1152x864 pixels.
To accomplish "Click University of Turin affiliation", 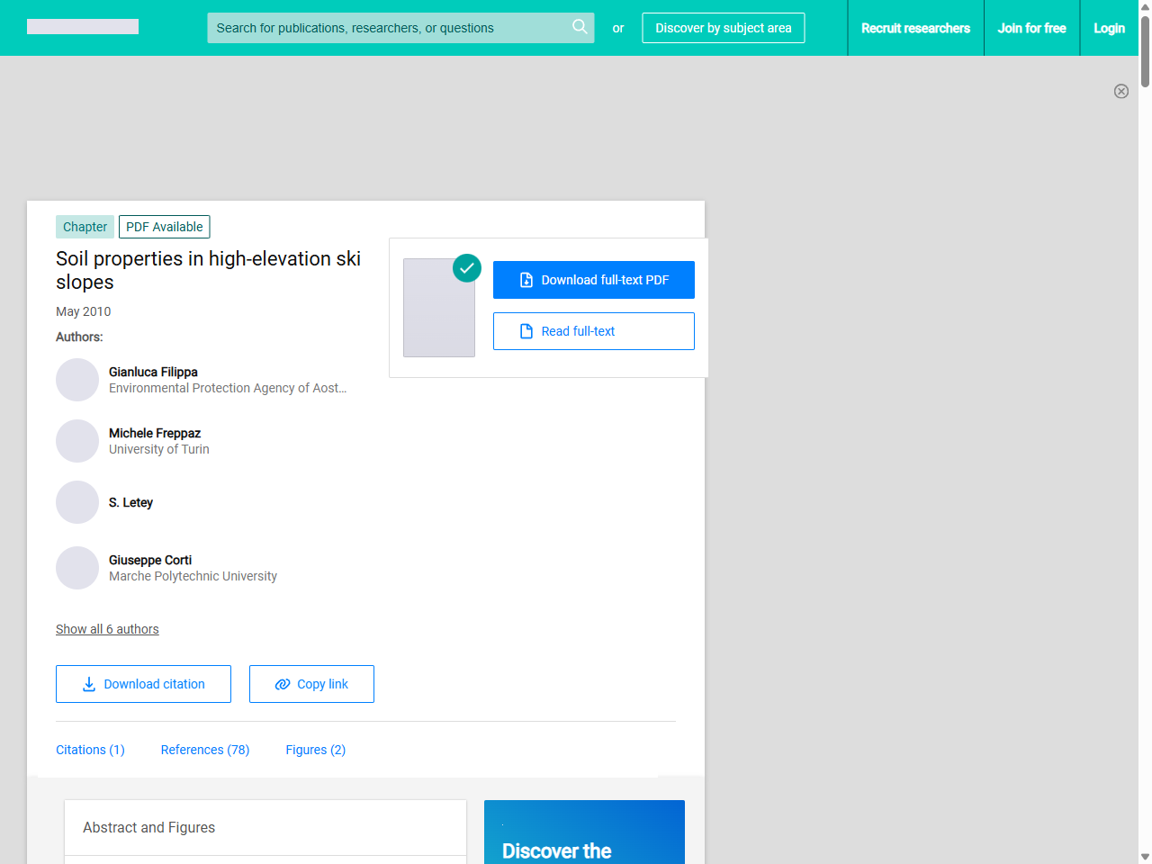I will 159,449.
